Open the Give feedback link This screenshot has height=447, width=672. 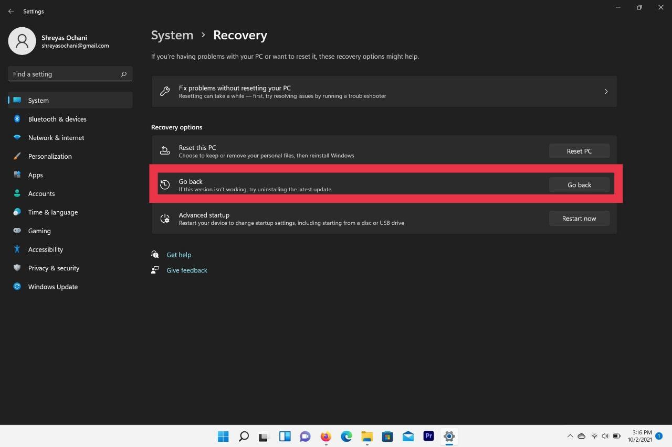pyautogui.click(x=187, y=270)
